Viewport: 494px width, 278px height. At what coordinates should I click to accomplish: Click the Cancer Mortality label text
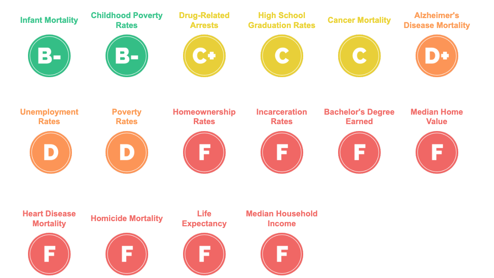click(359, 20)
